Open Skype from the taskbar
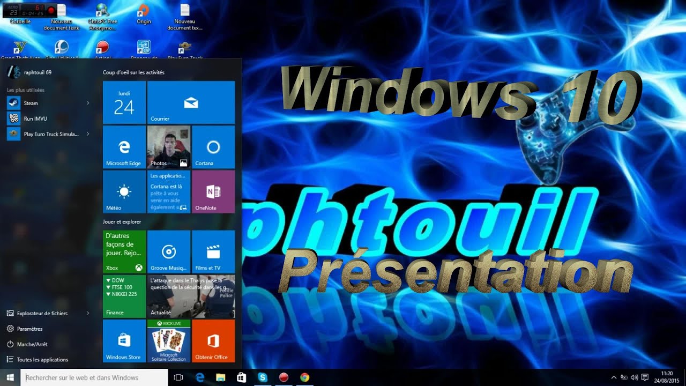This screenshot has height=386, width=686. (x=263, y=377)
